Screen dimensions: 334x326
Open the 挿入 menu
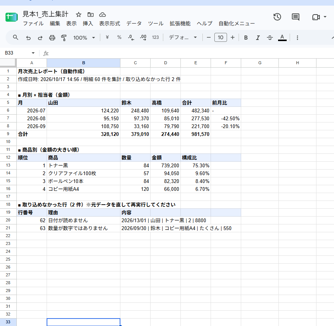click(x=88, y=24)
